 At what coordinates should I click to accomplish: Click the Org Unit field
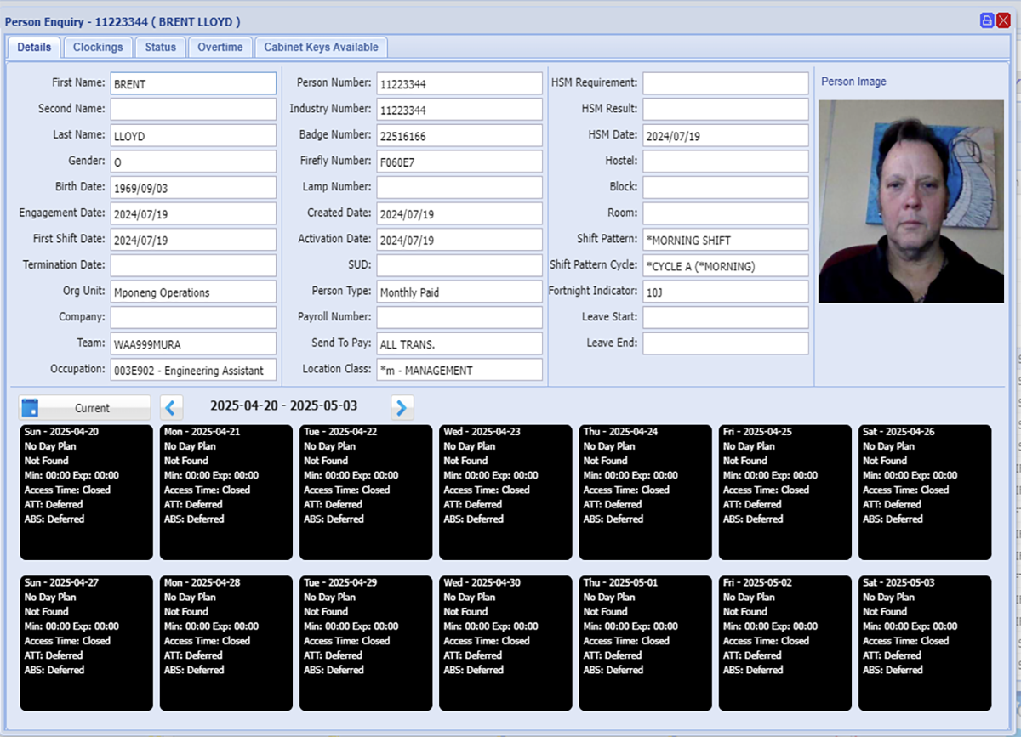[193, 292]
